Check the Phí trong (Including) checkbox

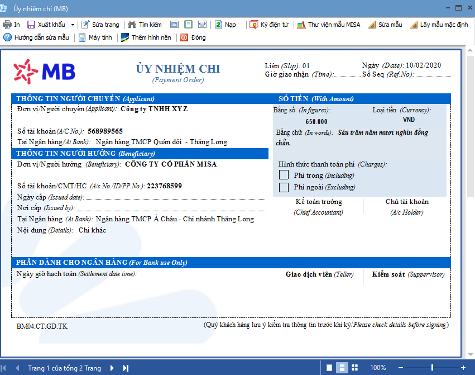(x=284, y=175)
